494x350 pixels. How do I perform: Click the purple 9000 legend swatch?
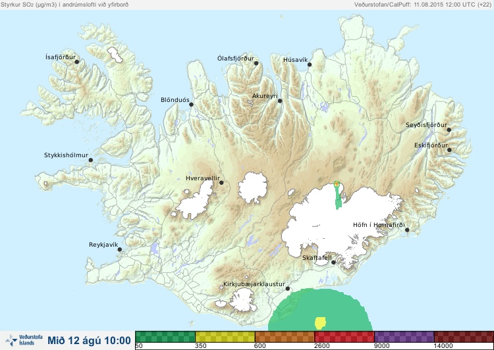click(x=404, y=337)
